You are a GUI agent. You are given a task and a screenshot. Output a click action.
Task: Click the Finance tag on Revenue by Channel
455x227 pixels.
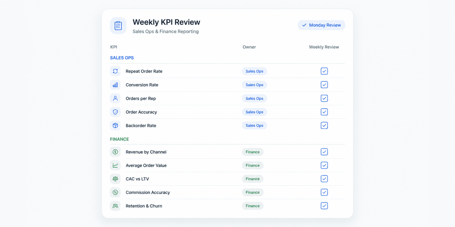[x=253, y=152]
